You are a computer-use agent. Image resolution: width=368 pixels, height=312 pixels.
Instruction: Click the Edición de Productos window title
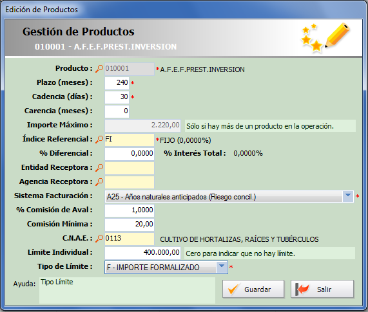click(x=41, y=10)
